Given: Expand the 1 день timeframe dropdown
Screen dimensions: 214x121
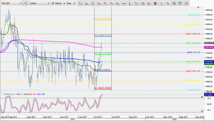Looking at the screenshot, I should click(39, 3).
